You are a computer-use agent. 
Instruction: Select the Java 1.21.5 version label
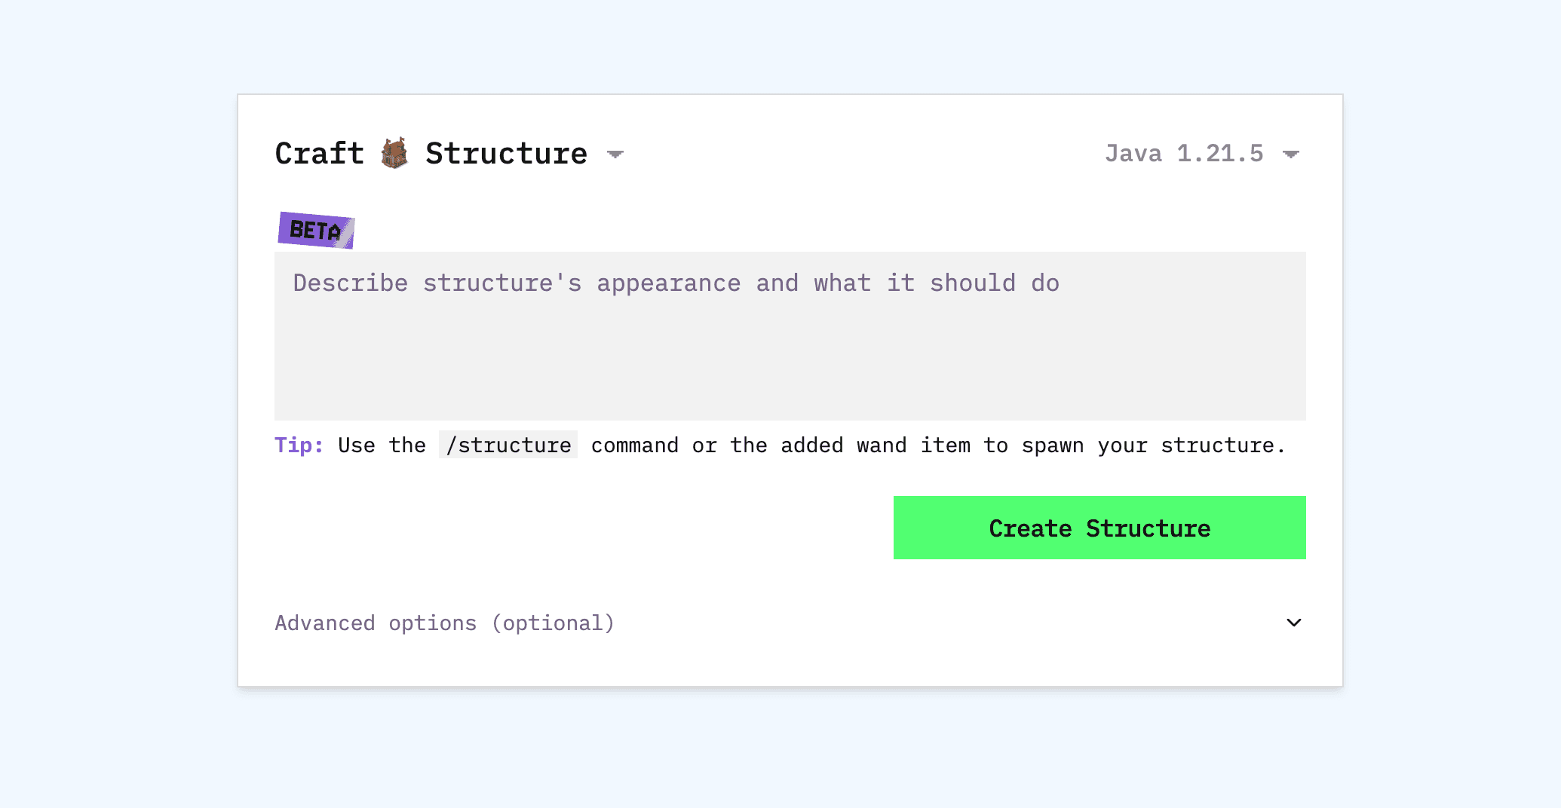pyautogui.click(x=1184, y=153)
